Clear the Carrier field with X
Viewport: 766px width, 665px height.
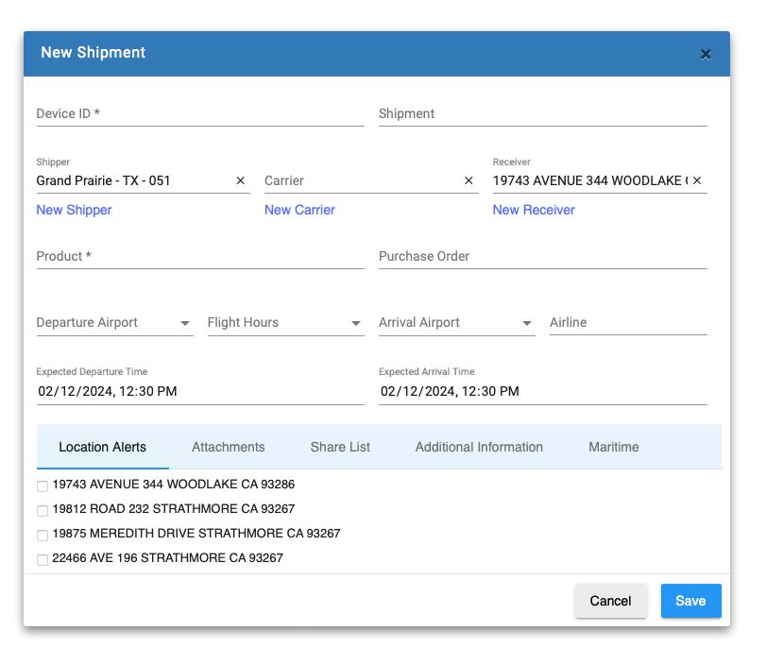(468, 180)
